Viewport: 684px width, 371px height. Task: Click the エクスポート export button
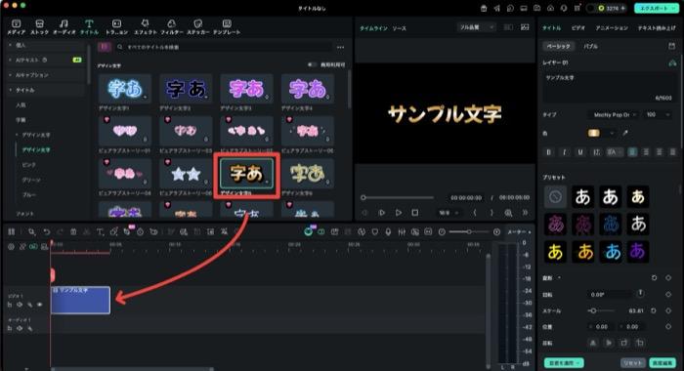pyautogui.click(x=657, y=8)
